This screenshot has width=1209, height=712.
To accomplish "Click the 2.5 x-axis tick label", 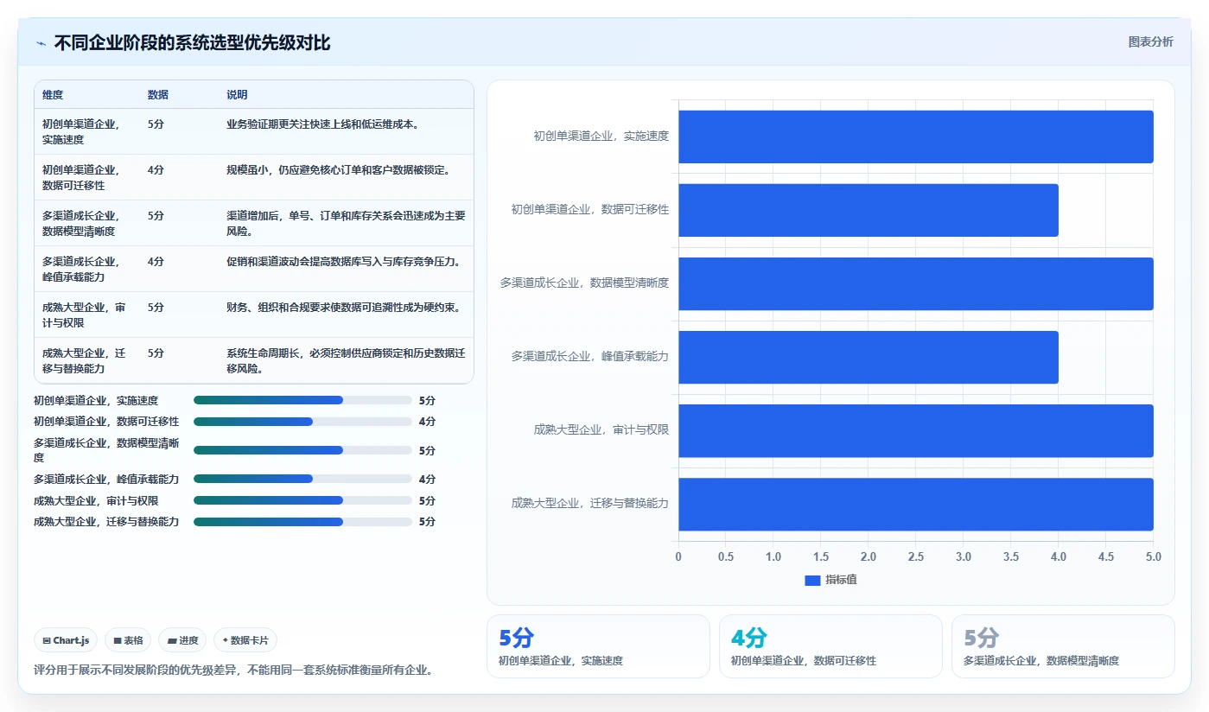I will [915, 556].
